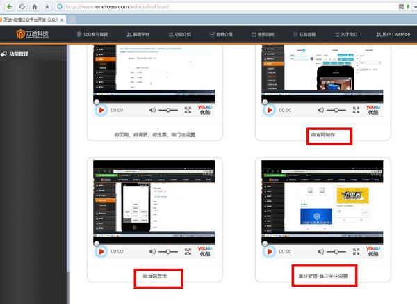Mute the 素材管理 video speaker icon
The image size is (417, 304).
pos(320,252)
